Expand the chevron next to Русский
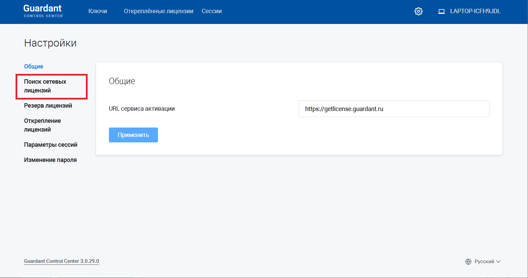 [498, 262]
